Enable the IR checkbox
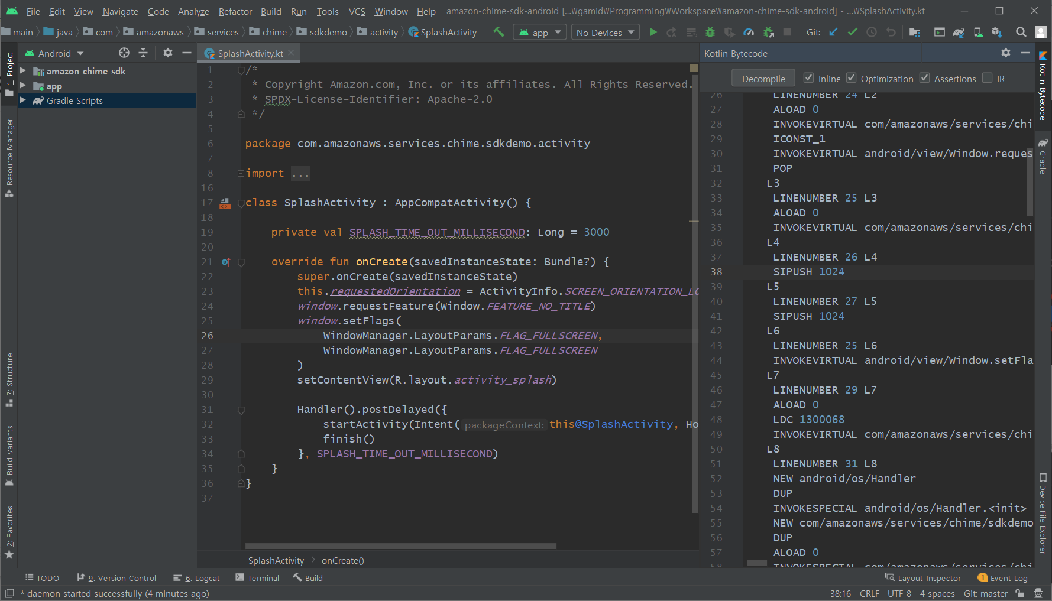This screenshot has height=601, width=1052. point(988,77)
